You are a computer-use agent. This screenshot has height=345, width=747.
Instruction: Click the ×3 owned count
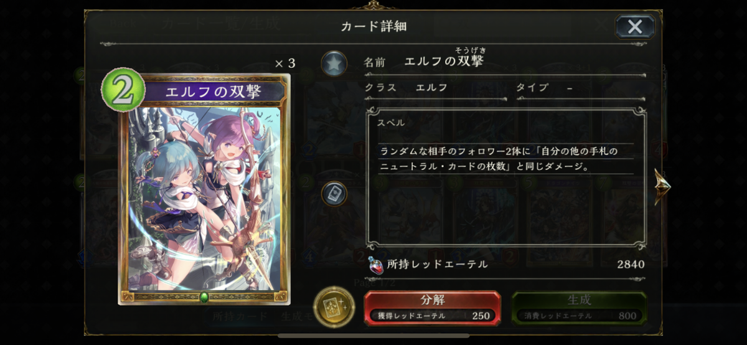pos(285,64)
